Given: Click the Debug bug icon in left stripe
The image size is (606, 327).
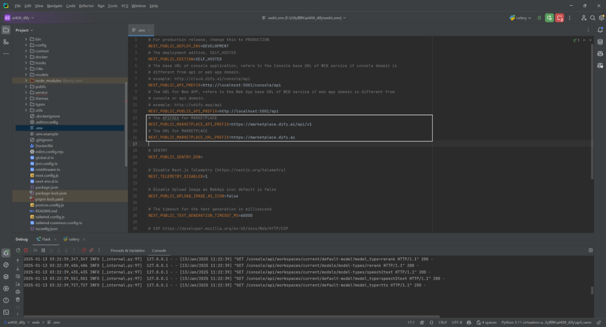Looking at the screenshot, I should coord(6,253).
